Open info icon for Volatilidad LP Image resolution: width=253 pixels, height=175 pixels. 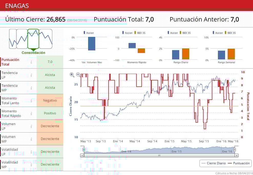pyautogui.click(x=31, y=152)
